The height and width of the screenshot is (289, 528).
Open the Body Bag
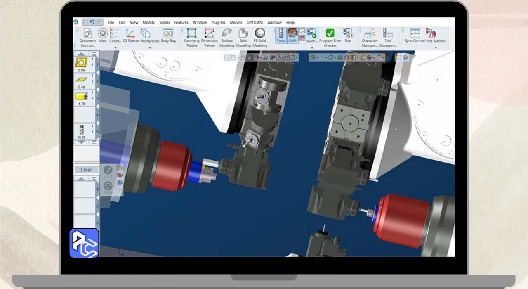tap(168, 35)
